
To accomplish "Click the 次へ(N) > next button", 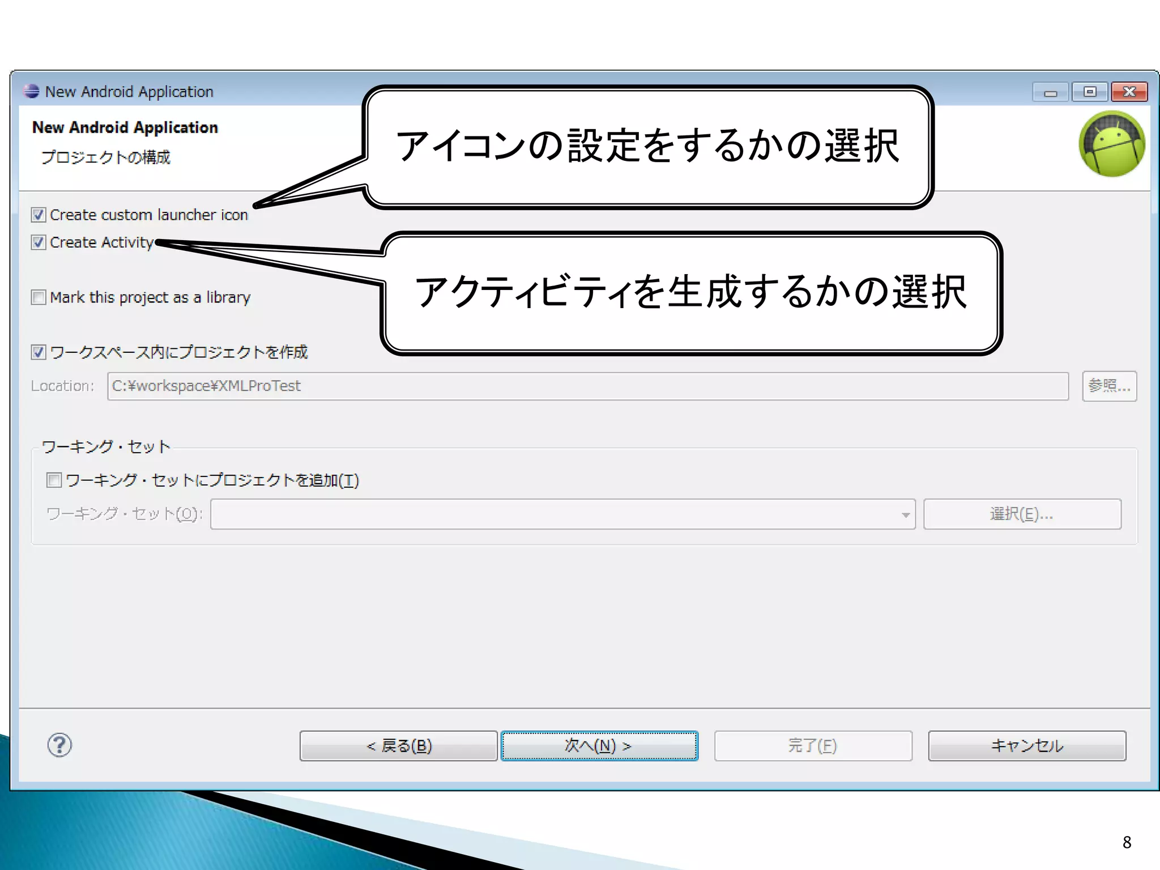I will point(599,746).
